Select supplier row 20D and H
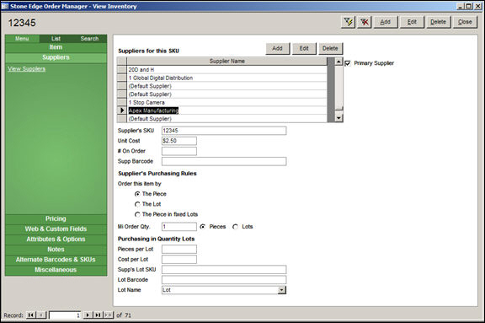The height and width of the screenshot is (323, 485). tap(227, 70)
